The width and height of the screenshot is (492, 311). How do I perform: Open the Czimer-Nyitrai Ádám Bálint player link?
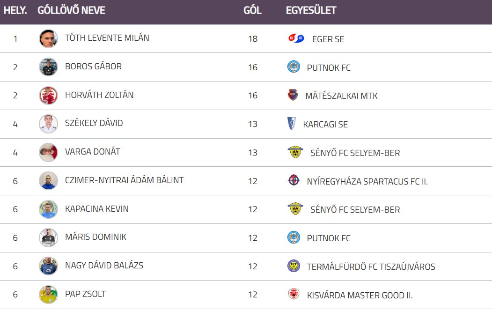124,180
